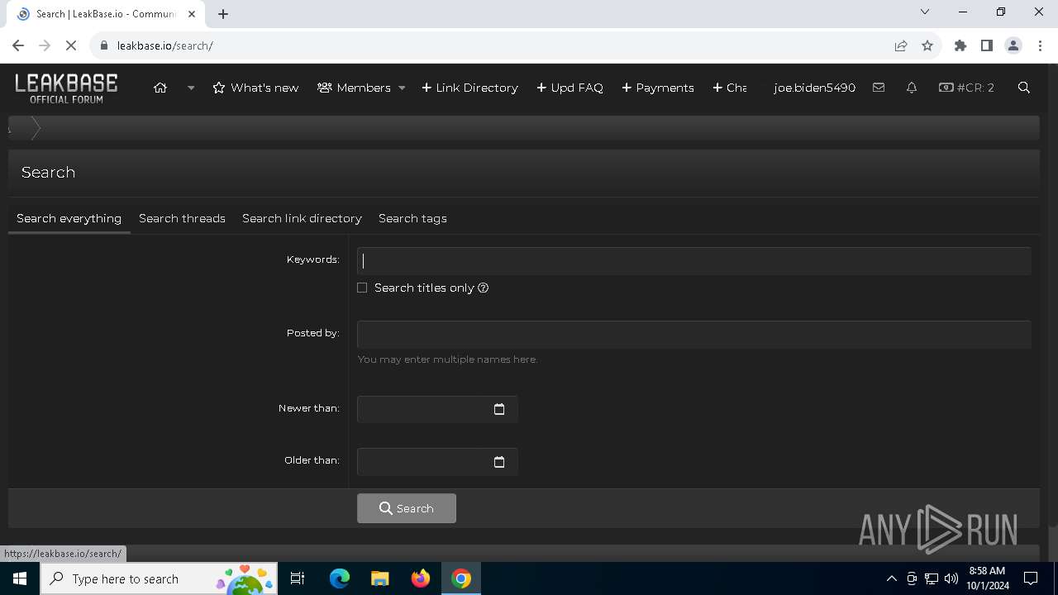
Task: Open the forum home icon
Action: [160, 88]
